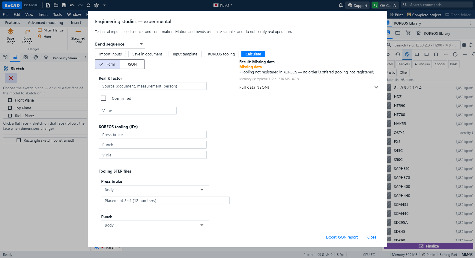Click the Open folder icon in title bar
Image resolution: width=475 pixels, height=258 pixels.
point(56,5)
